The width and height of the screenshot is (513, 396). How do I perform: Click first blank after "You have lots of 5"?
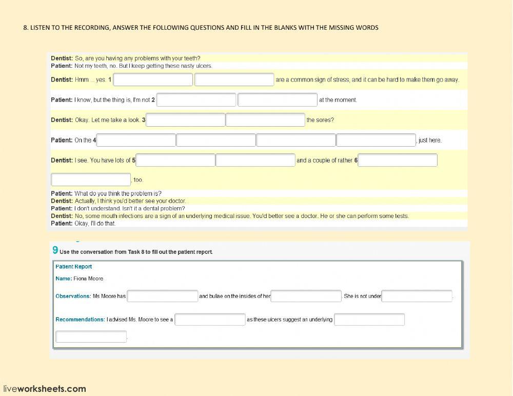tap(175, 160)
